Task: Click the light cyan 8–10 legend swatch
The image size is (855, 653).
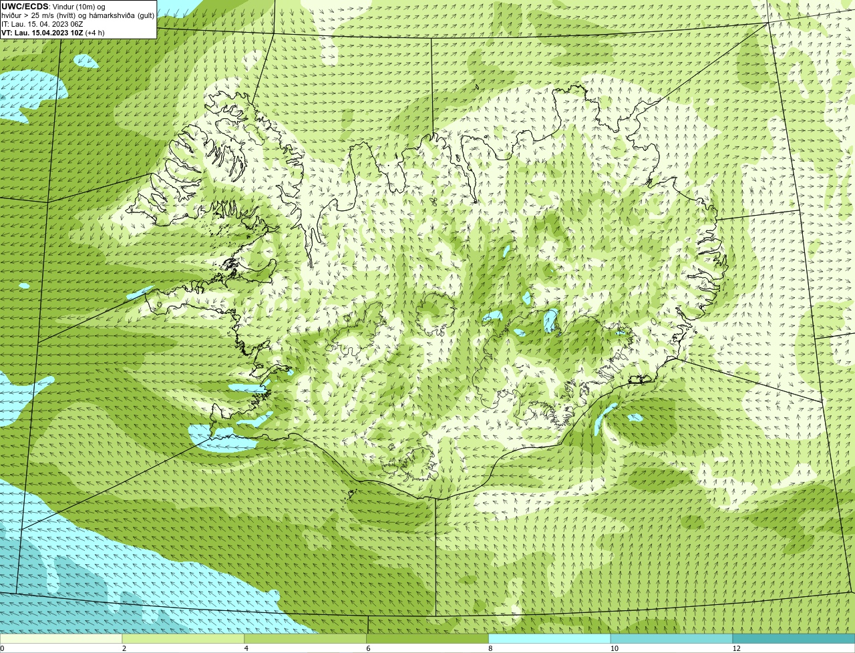Action: [x=550, y=639]
